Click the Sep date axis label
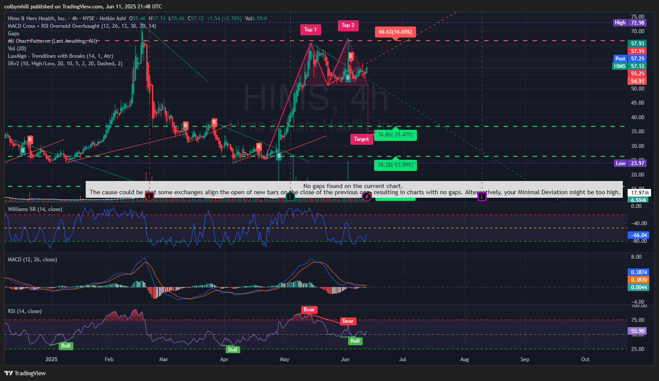 point(525,359)
